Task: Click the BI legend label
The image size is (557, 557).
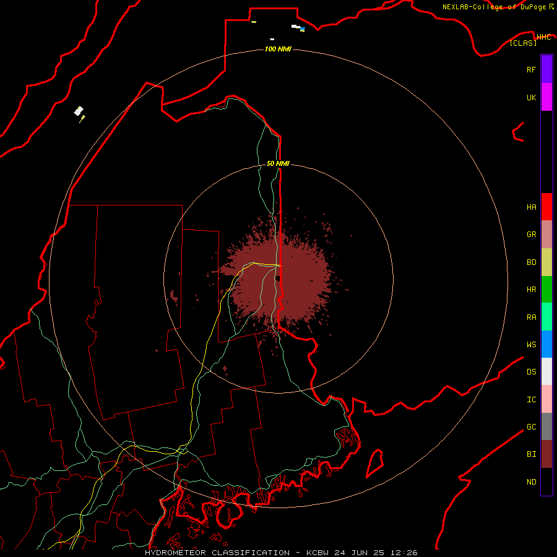Action: (531, 454)
